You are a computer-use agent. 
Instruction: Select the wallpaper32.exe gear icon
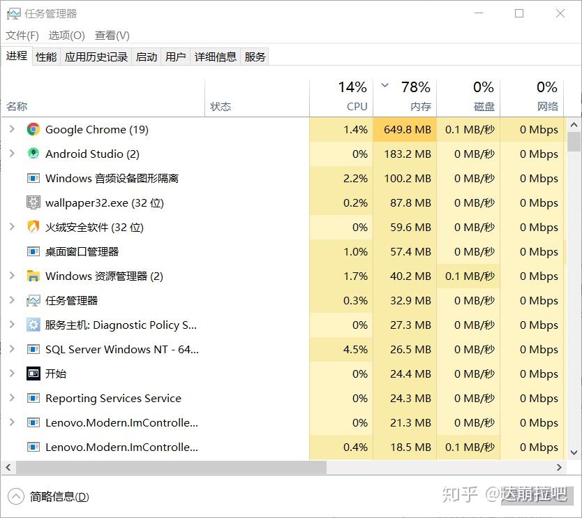[33, 202]
